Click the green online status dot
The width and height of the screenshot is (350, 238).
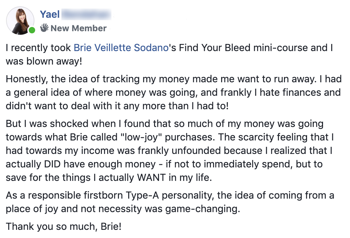pos(32,30)
